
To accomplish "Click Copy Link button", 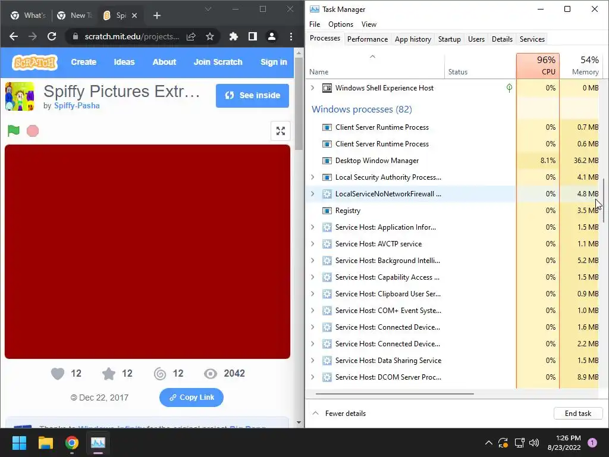I will (x=192, y=397).
